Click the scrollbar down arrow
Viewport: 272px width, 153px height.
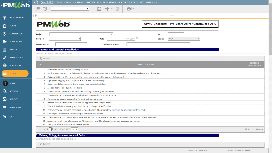click(270, 151)
